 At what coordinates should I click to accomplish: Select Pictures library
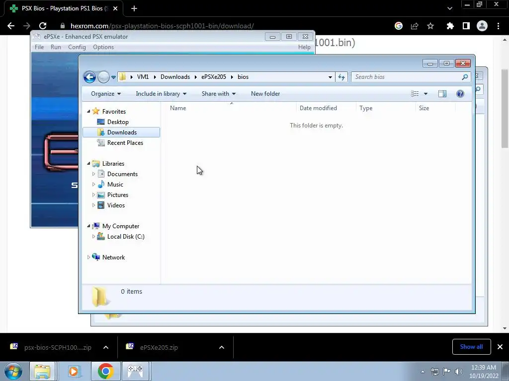(117, 194)
